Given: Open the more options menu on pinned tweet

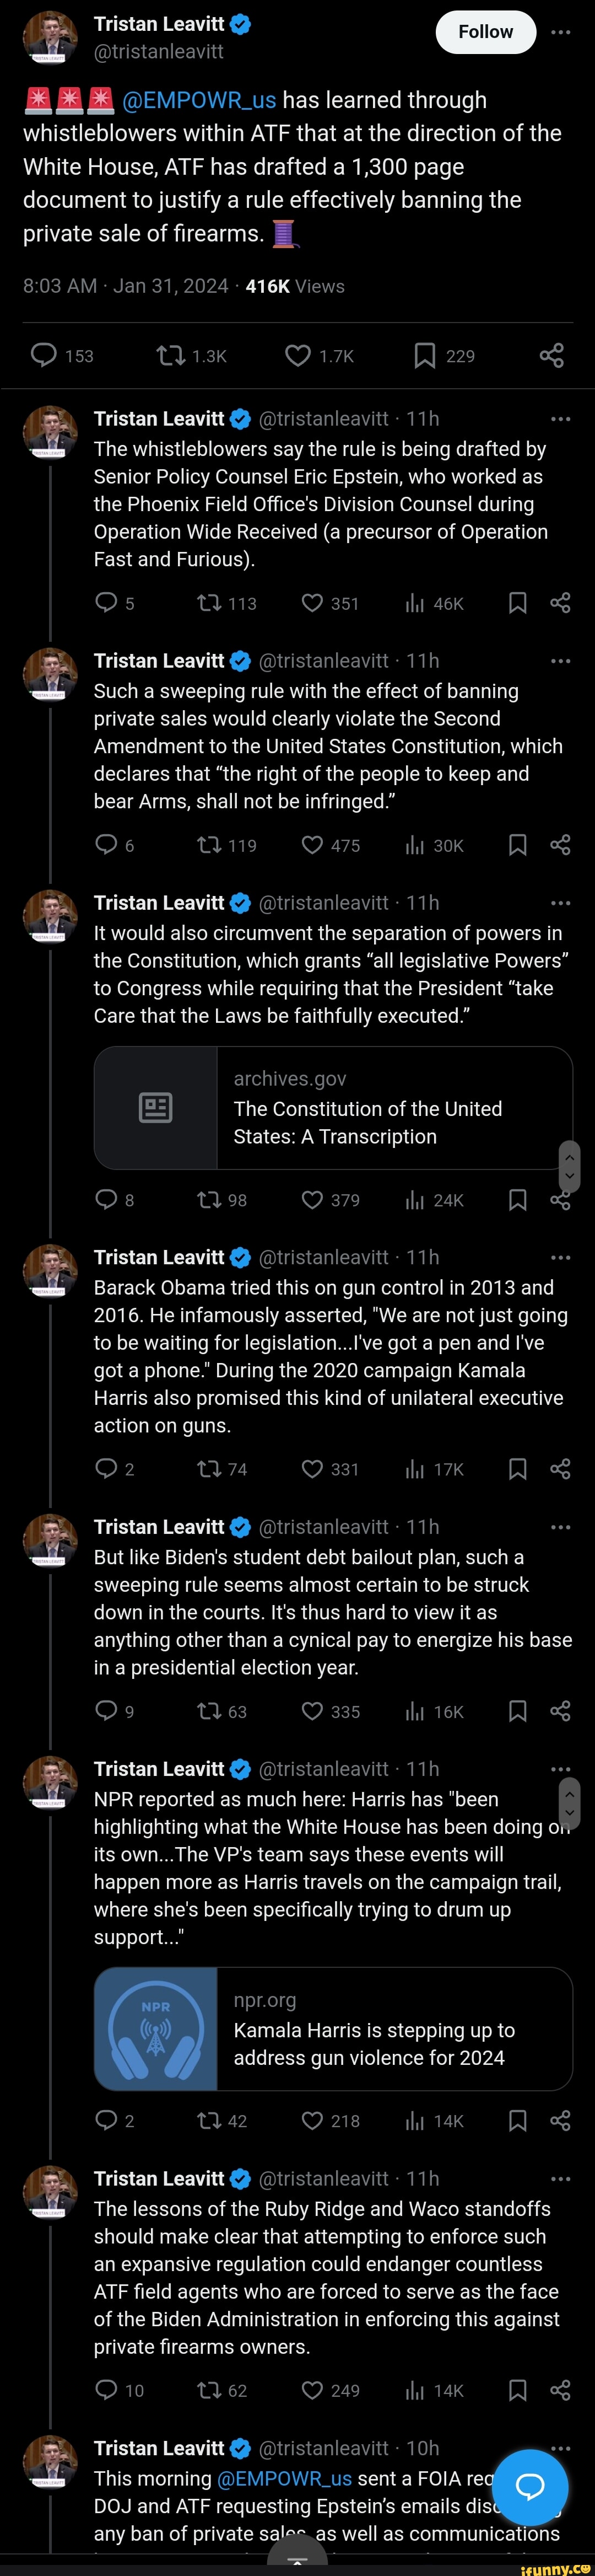Looking at the screenshot, I should point(561,31).
